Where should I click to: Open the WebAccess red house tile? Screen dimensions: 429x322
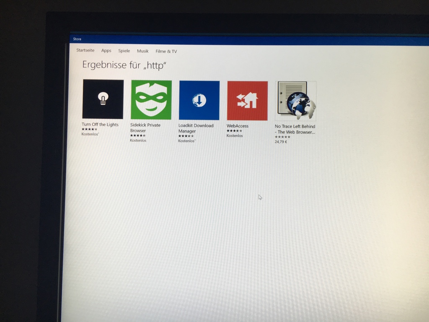pos(247,101)
